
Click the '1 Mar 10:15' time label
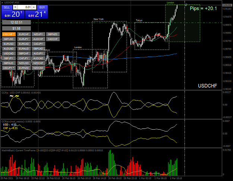pos(176,178)
